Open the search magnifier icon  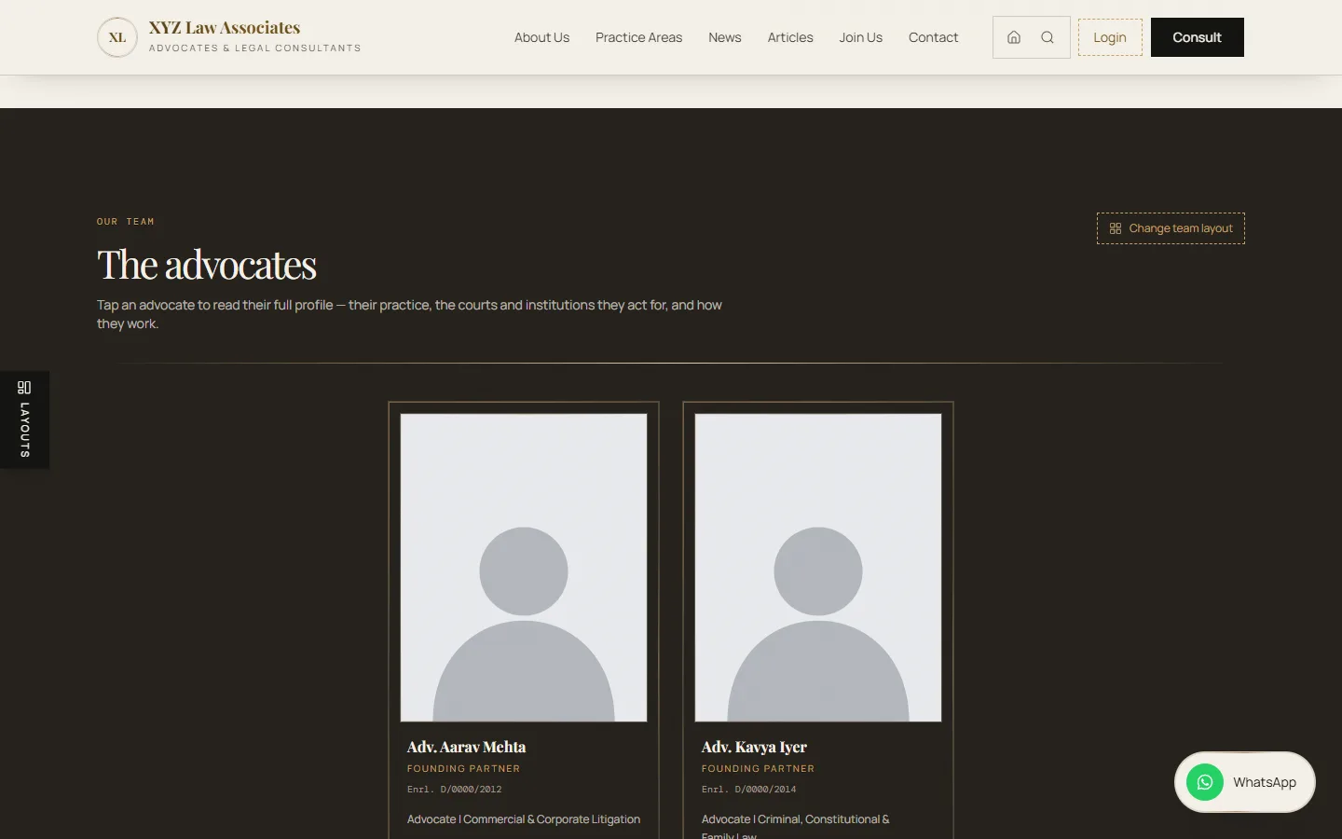[1048, 37]
